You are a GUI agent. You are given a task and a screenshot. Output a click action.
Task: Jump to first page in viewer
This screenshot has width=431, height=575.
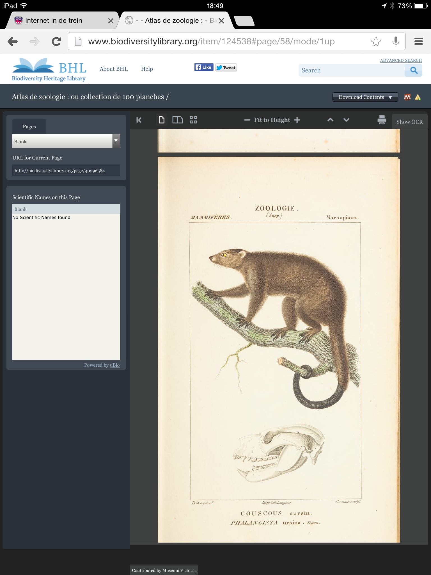coord(139,120)
